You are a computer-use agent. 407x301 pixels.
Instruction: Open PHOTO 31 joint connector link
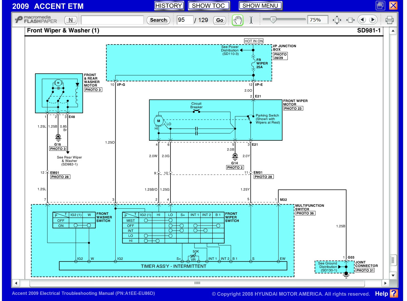coord(365,270)
